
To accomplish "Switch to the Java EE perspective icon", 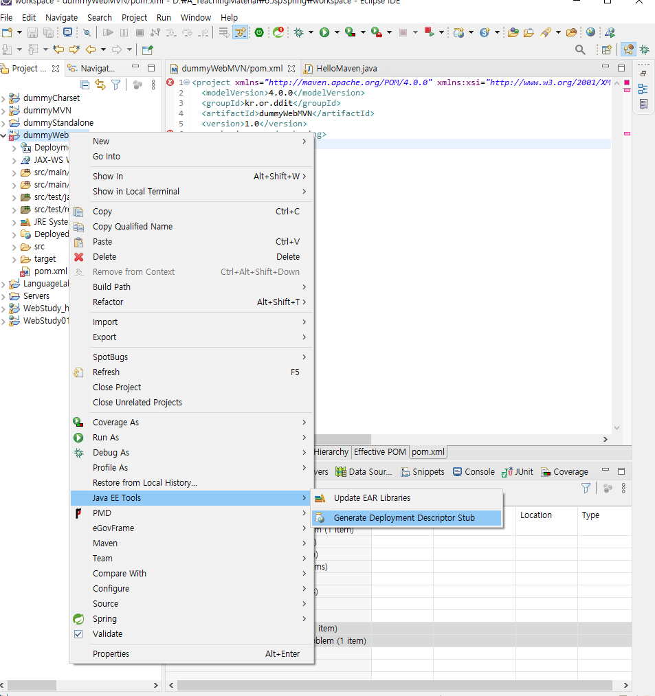I will tap(628, 49).
